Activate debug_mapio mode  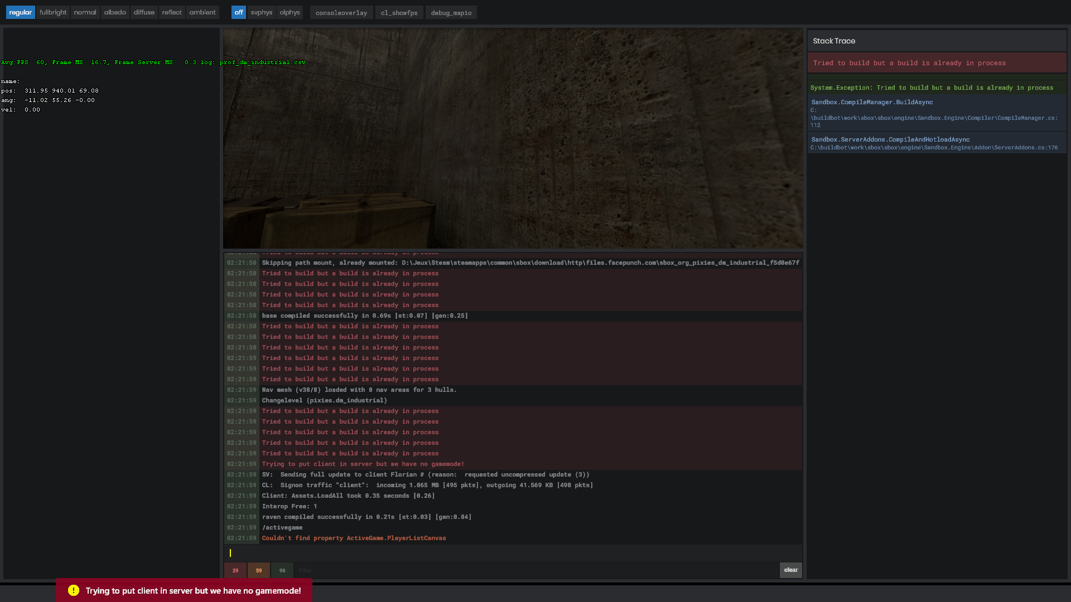(x=451, y=12)
